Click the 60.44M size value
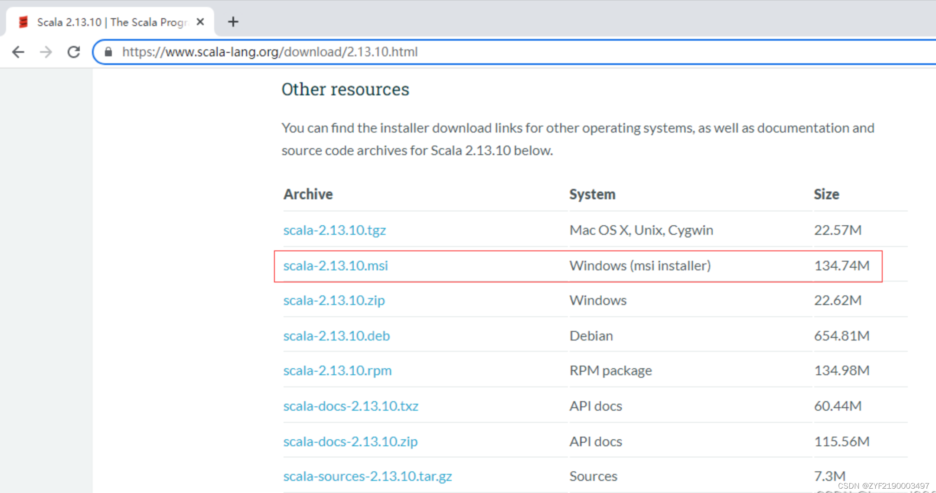 click(x=838, y=406)
